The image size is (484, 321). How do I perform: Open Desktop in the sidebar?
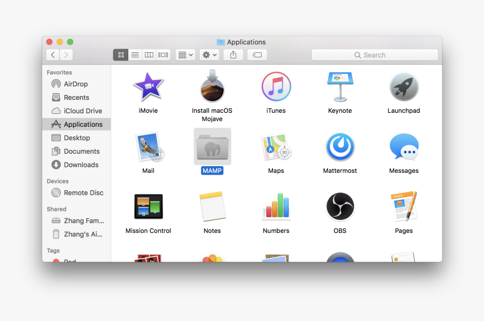77,138
